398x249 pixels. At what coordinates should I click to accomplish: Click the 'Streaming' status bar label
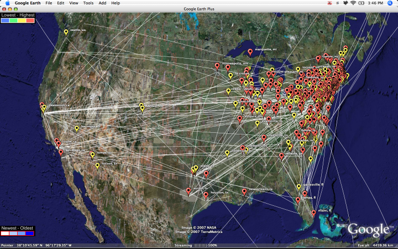(x=184, y=246)
